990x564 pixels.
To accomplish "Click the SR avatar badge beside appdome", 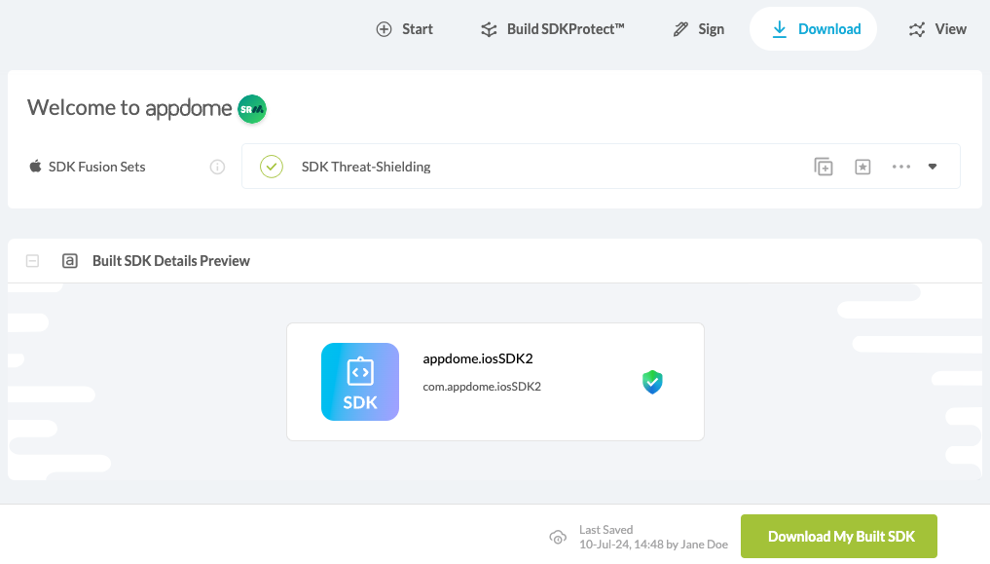I will click(x=251, y=109).
